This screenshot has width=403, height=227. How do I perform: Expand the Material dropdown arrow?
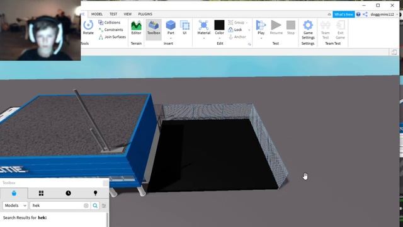pos(204,38)
